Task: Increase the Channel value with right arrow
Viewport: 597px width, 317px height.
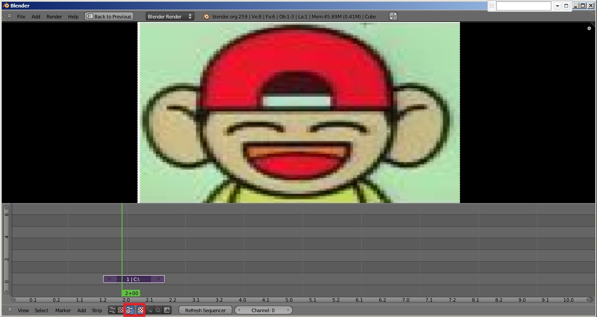Action: 288,310
